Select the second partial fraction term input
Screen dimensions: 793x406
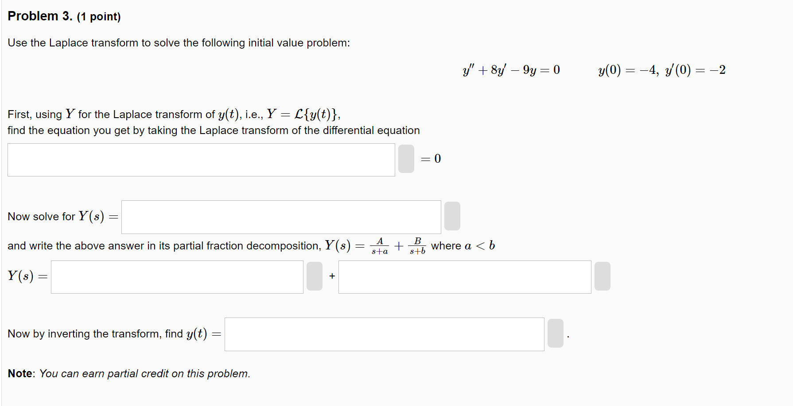[x=465, y=277]
